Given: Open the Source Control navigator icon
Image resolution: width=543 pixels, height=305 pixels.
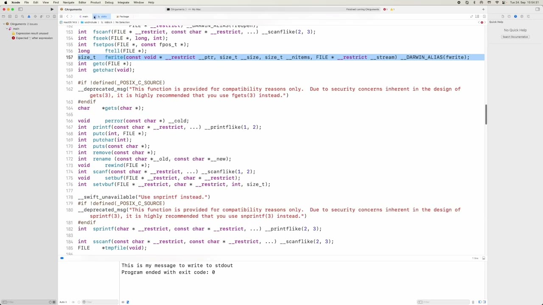Looking at the screenshot, I should tap(10, 17).
